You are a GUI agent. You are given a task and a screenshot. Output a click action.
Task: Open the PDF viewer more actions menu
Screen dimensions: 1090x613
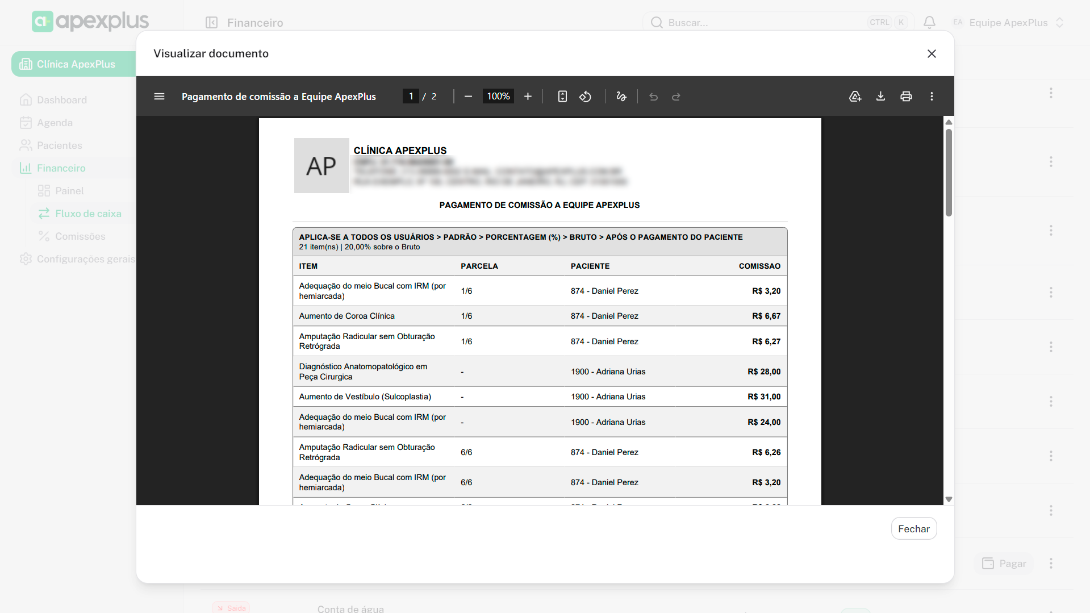pyautogui.click(x=932, y=97)
